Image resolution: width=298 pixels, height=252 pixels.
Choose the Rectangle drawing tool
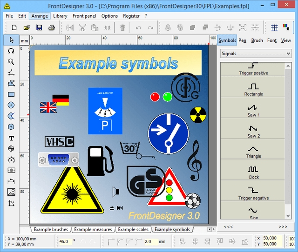11,94
